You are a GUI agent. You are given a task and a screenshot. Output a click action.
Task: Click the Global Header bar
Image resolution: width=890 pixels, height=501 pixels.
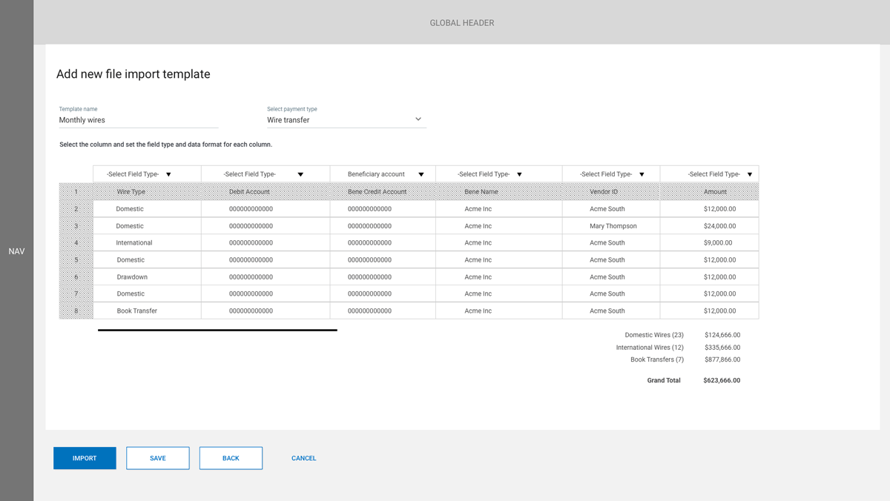click(461, 22)
